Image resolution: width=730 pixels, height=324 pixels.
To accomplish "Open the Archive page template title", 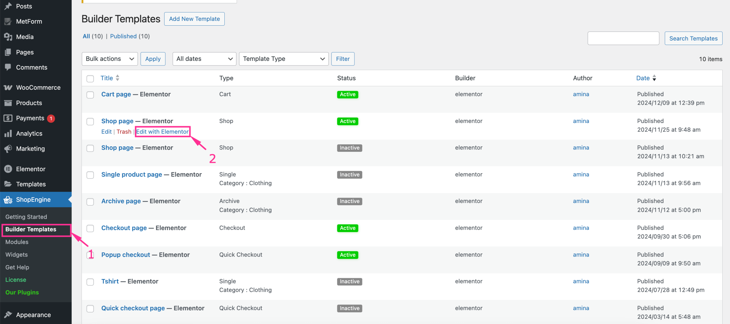I will pyautogui.click(x=121, y=201).
